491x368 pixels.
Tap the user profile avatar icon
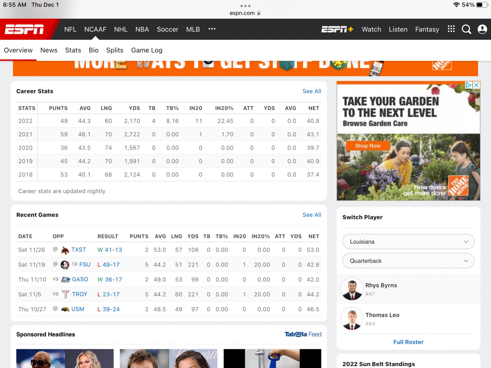pyautogui.click(x=482, y=29)
